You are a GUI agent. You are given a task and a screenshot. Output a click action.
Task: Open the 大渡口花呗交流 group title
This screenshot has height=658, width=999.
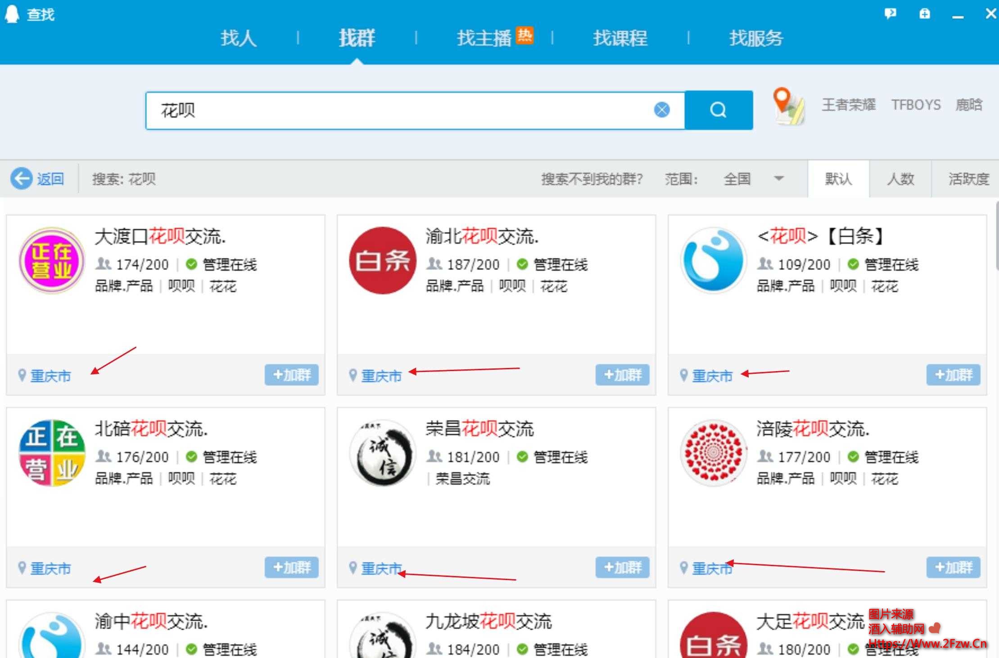click(160, 236)
